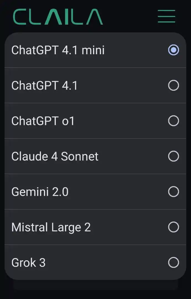Pick the ChatGPT o1 model label
Image resolution: width=191 pixels, height=299 pixels.
tap(43, 121)
